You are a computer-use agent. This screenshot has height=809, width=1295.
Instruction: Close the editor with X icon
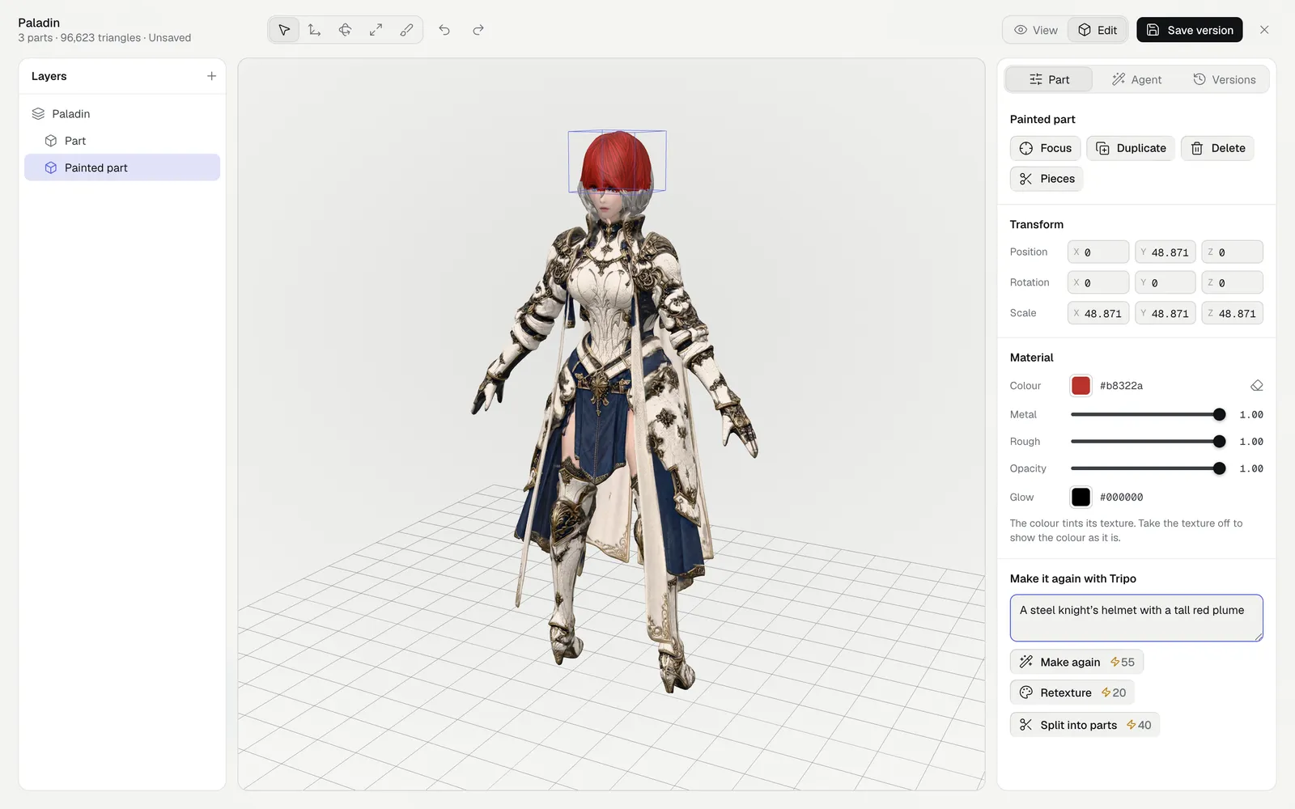pyautogui.click(x=1264, y=30)
